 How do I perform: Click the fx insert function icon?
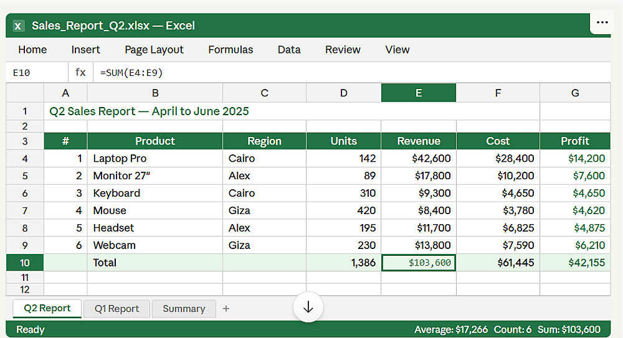[80, 73]
